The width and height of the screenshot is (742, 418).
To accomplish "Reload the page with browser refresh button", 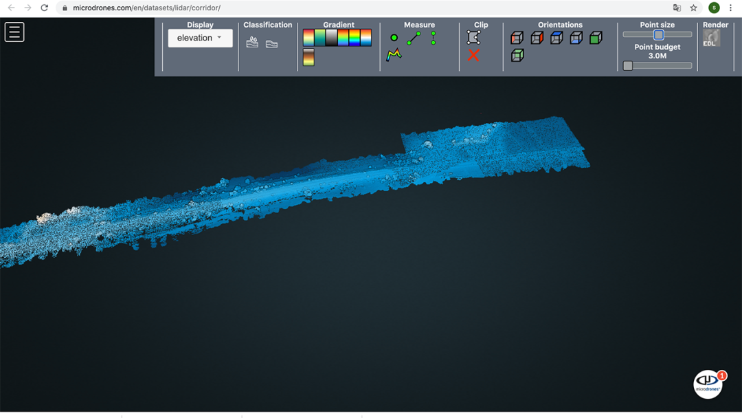I will coord(45,8).
